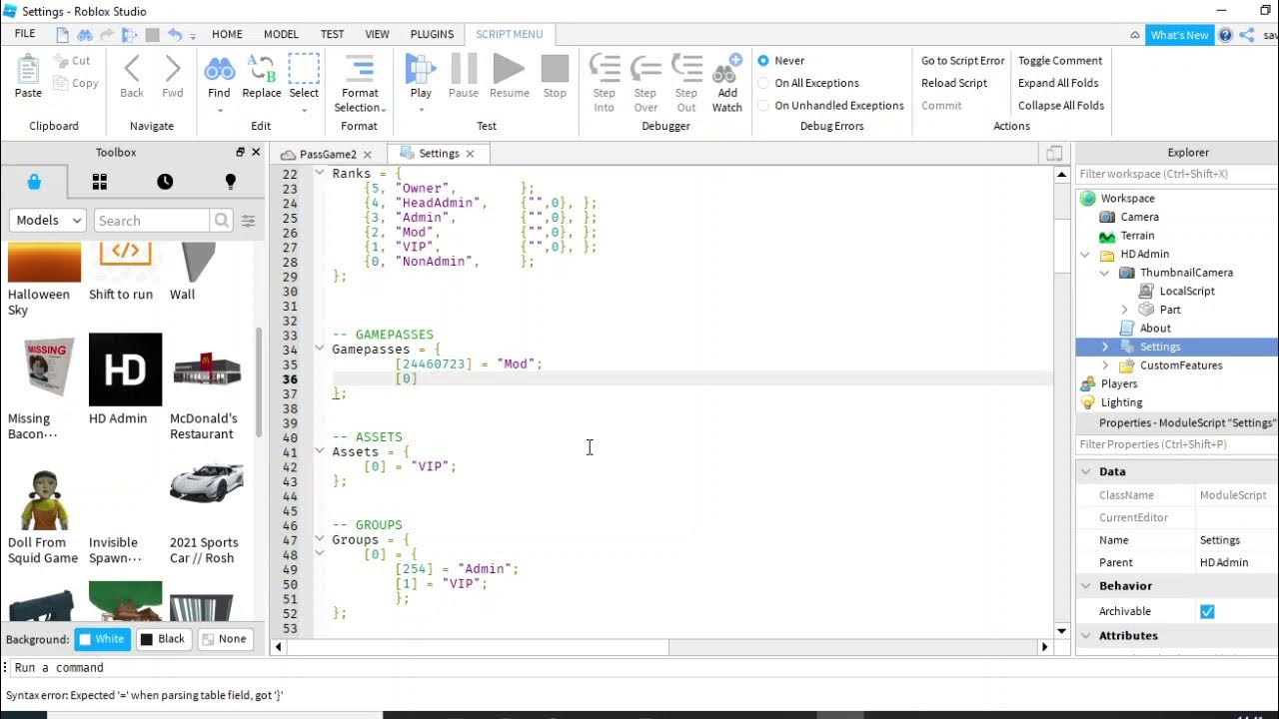Image resolution: width=1279 pixels, height=719 pixels.
Task: Expand the CustomFeatures tree item
Action: pos(1105,365)
